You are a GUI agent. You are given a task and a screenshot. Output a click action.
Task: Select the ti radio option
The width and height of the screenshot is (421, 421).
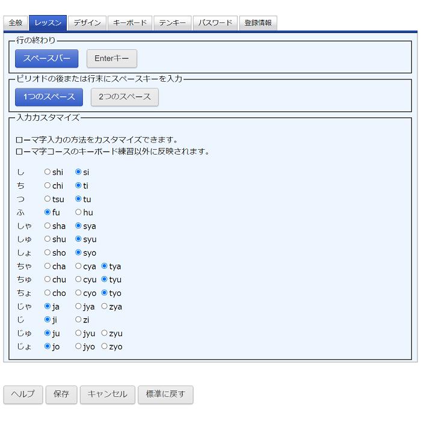tap(78, 185)
